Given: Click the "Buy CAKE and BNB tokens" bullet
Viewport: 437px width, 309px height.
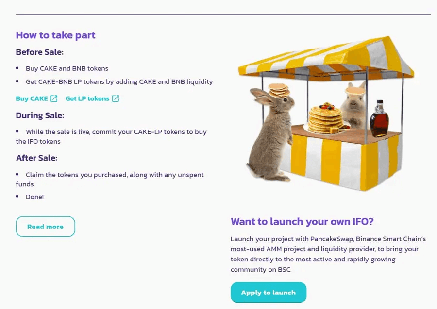Looking at the screenshot, I should click(67, 68).
